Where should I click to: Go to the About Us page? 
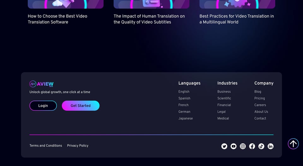(x=261, y=112)
